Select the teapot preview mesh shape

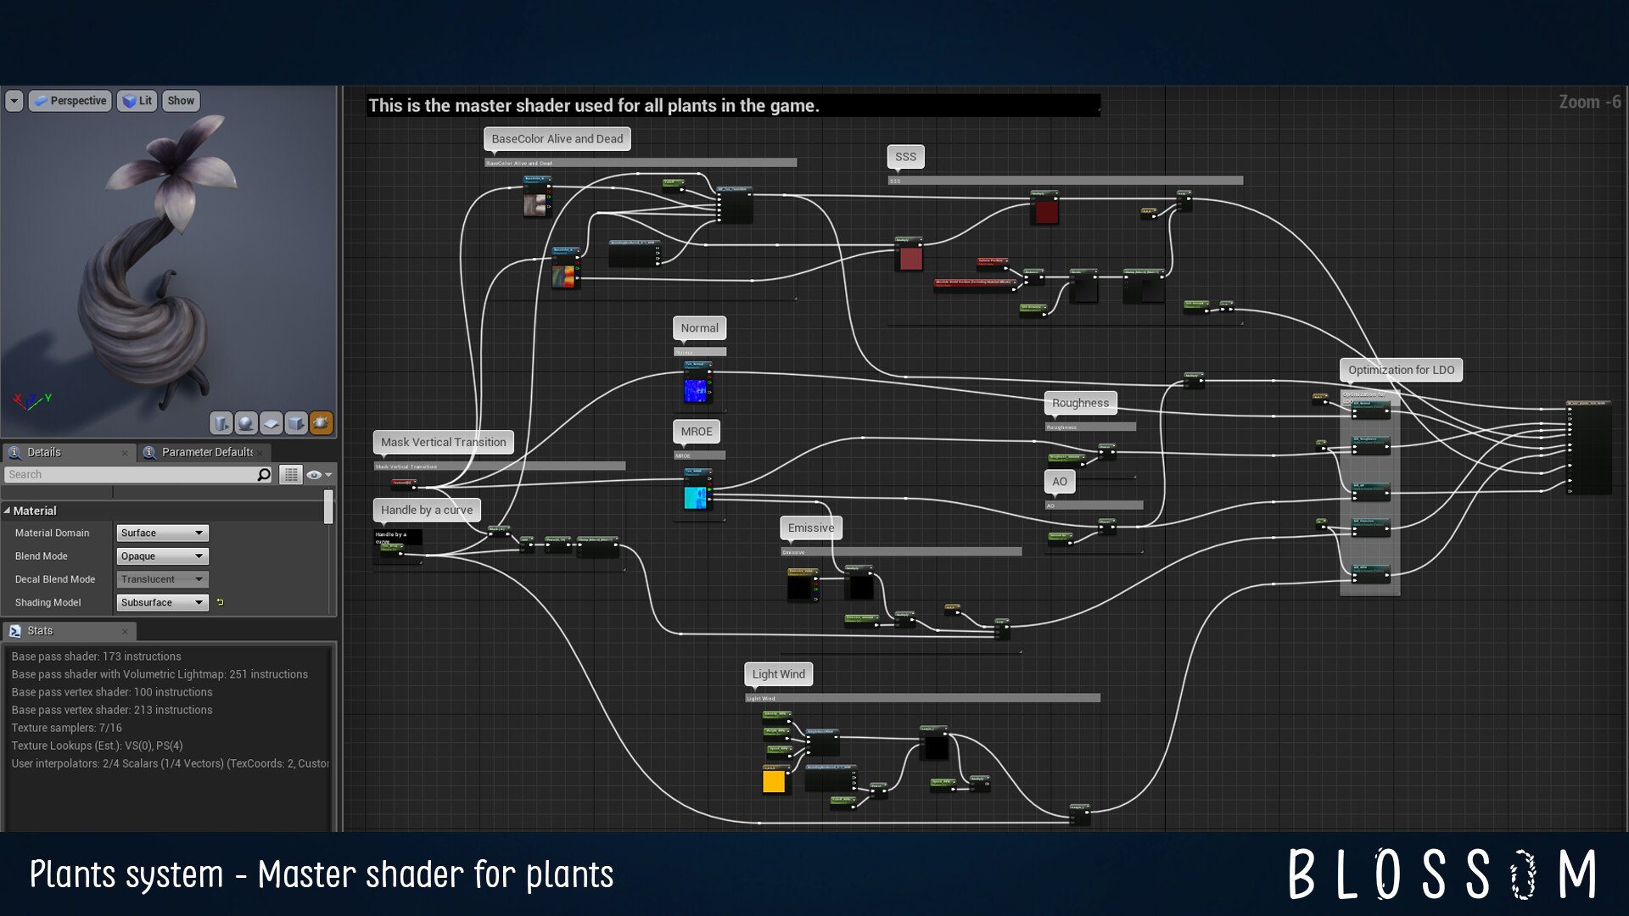point(321,422)
